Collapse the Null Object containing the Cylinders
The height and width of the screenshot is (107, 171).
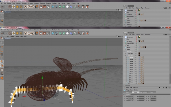coord(125,55)
